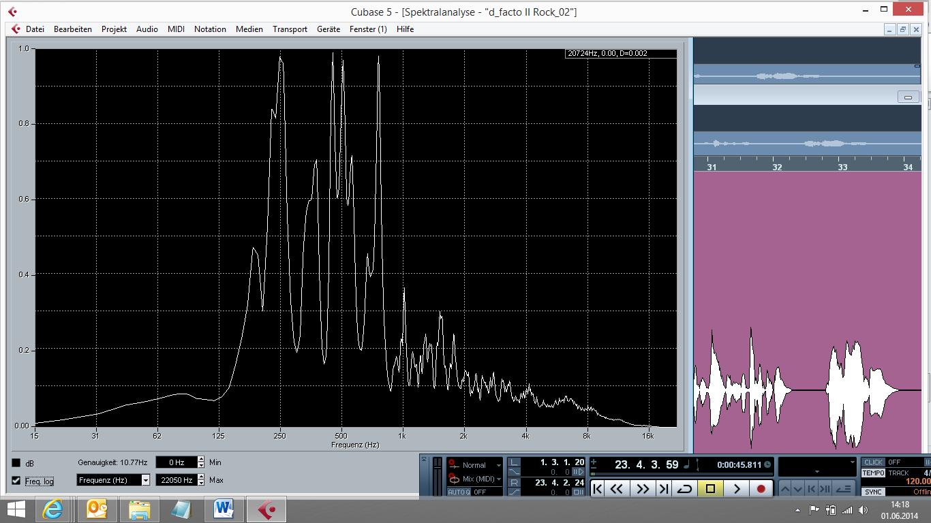The image size is (931, 523).
Task: Click the marker down arrow button
Action: [x=797, y=488]
